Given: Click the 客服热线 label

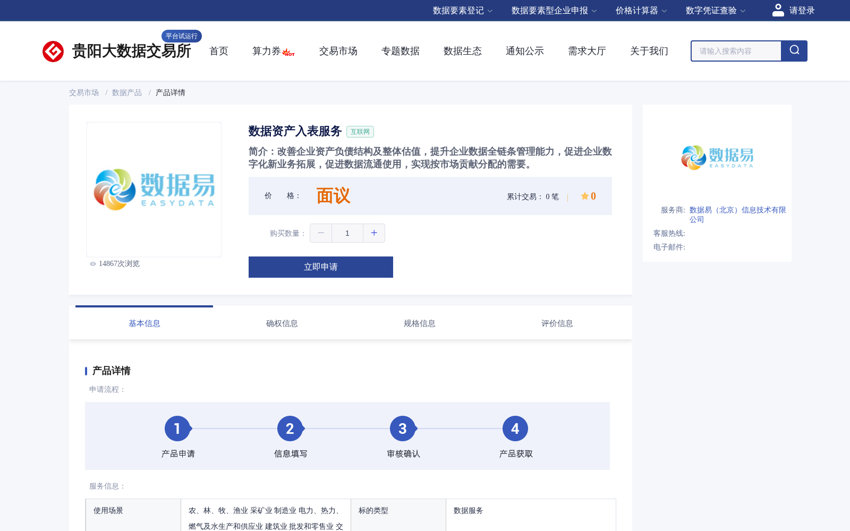Looking at the screenshot, I should click(x=669, y=234).
